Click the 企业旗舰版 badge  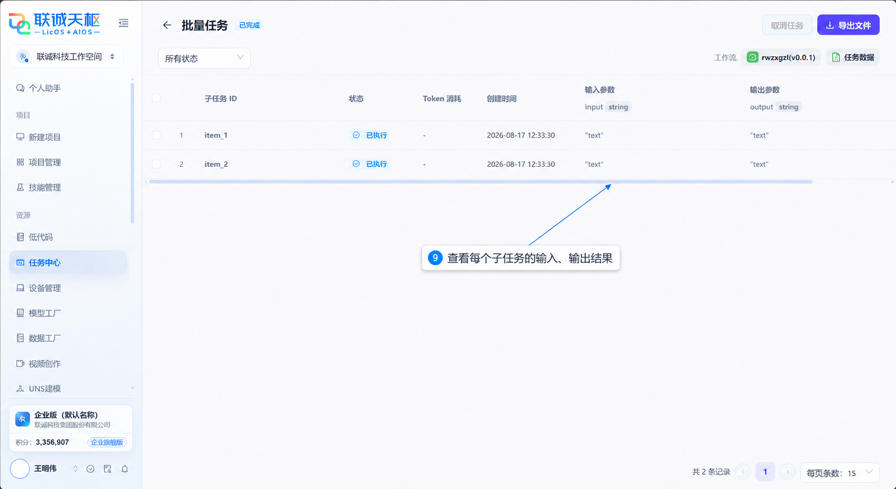pyautogui.click(x=107, y=442)
